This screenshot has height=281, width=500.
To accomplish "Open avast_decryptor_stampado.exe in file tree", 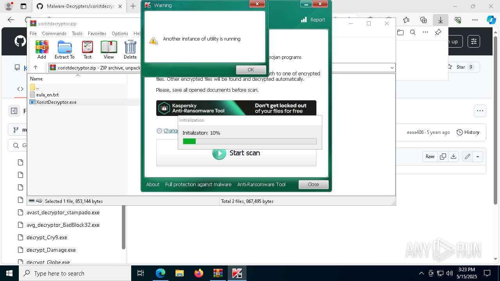I will [63, 212].
